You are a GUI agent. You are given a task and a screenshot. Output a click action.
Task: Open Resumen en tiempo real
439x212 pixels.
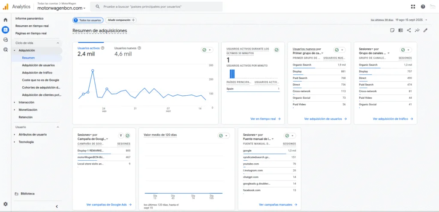(32, 26)
